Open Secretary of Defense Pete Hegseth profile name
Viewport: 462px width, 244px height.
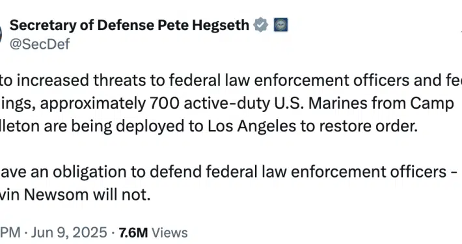pos(129,25)
